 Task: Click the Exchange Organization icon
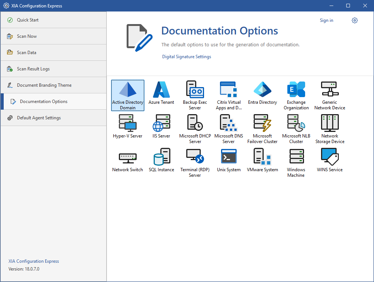coord(296,95)
